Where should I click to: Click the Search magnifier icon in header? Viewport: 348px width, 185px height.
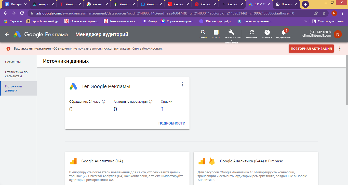click(203, 33)
